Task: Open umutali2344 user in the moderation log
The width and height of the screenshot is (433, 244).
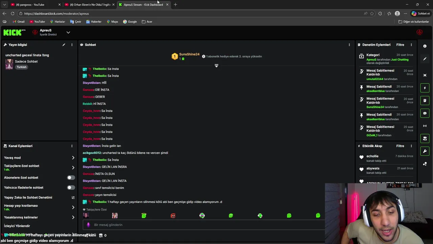Action: 375,79
